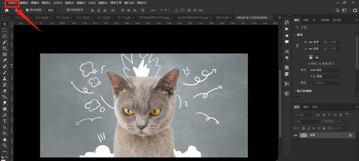Open the search icon at top right

[x=337, y=10]
